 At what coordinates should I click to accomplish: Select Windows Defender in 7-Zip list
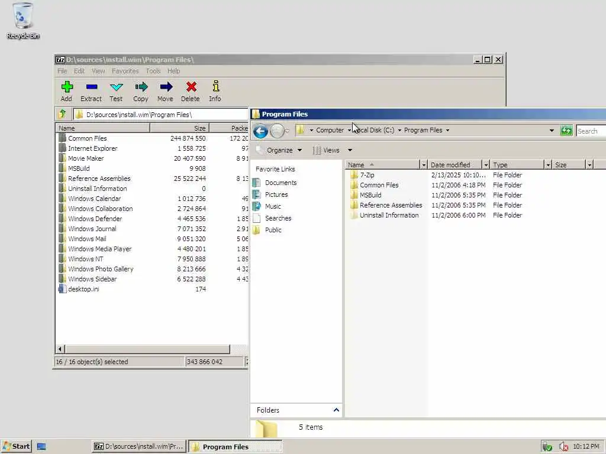(x=95, y=219)
